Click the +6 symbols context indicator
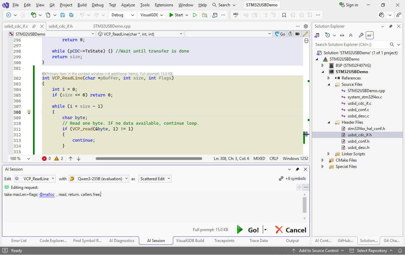This screenshot has width=405, height=255. pos(292,179)
